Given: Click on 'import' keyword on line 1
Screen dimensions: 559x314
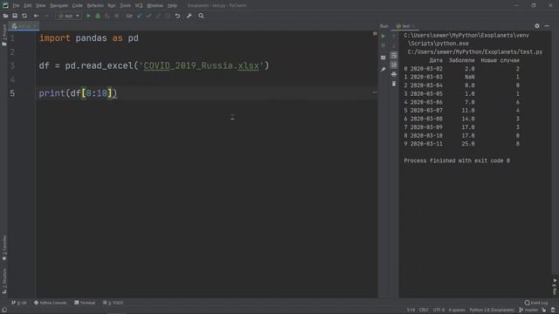Looking at the screenshot, I should (55, 38).
